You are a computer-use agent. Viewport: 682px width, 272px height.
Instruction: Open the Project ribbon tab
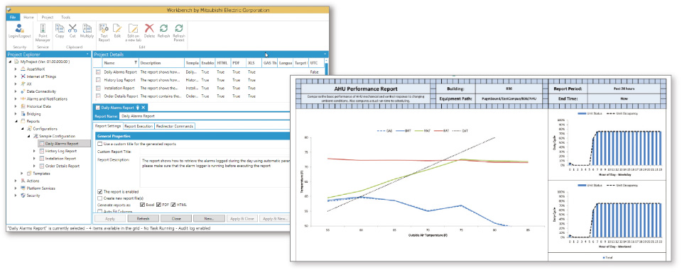[x=48, y=17]
